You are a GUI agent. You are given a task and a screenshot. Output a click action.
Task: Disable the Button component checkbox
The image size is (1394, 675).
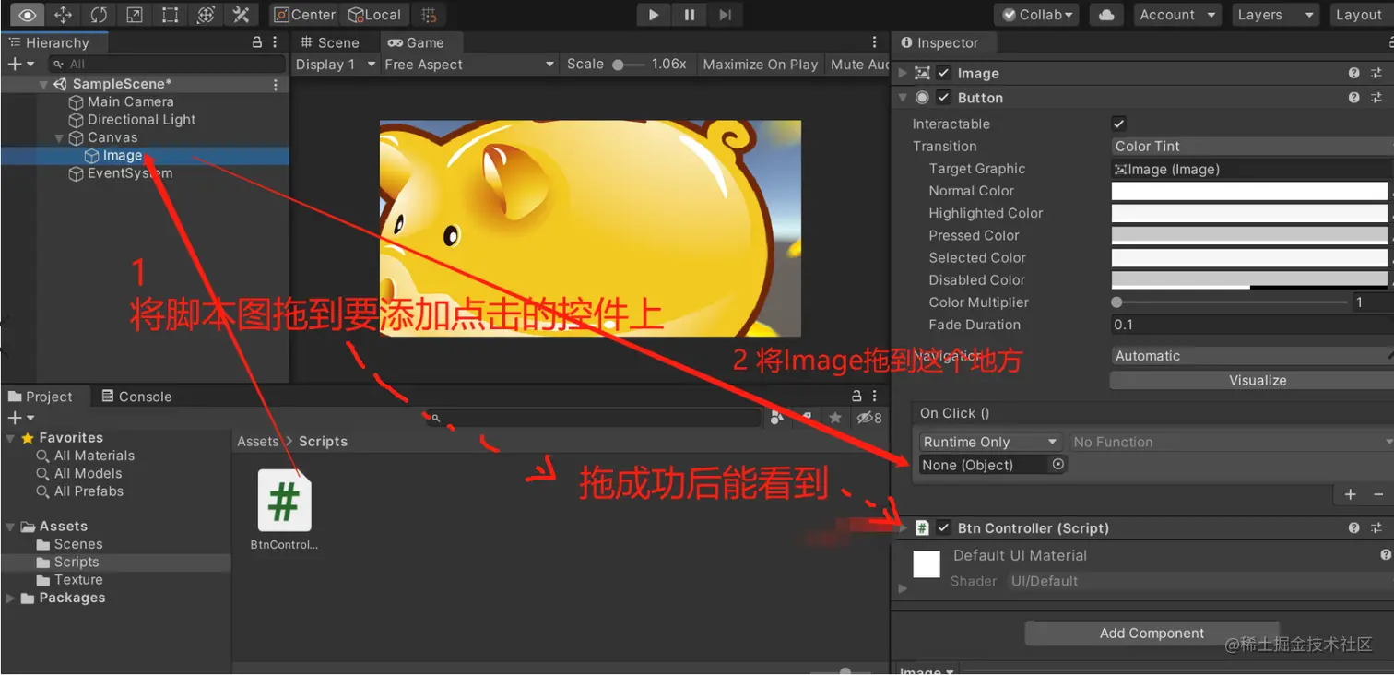944,98
